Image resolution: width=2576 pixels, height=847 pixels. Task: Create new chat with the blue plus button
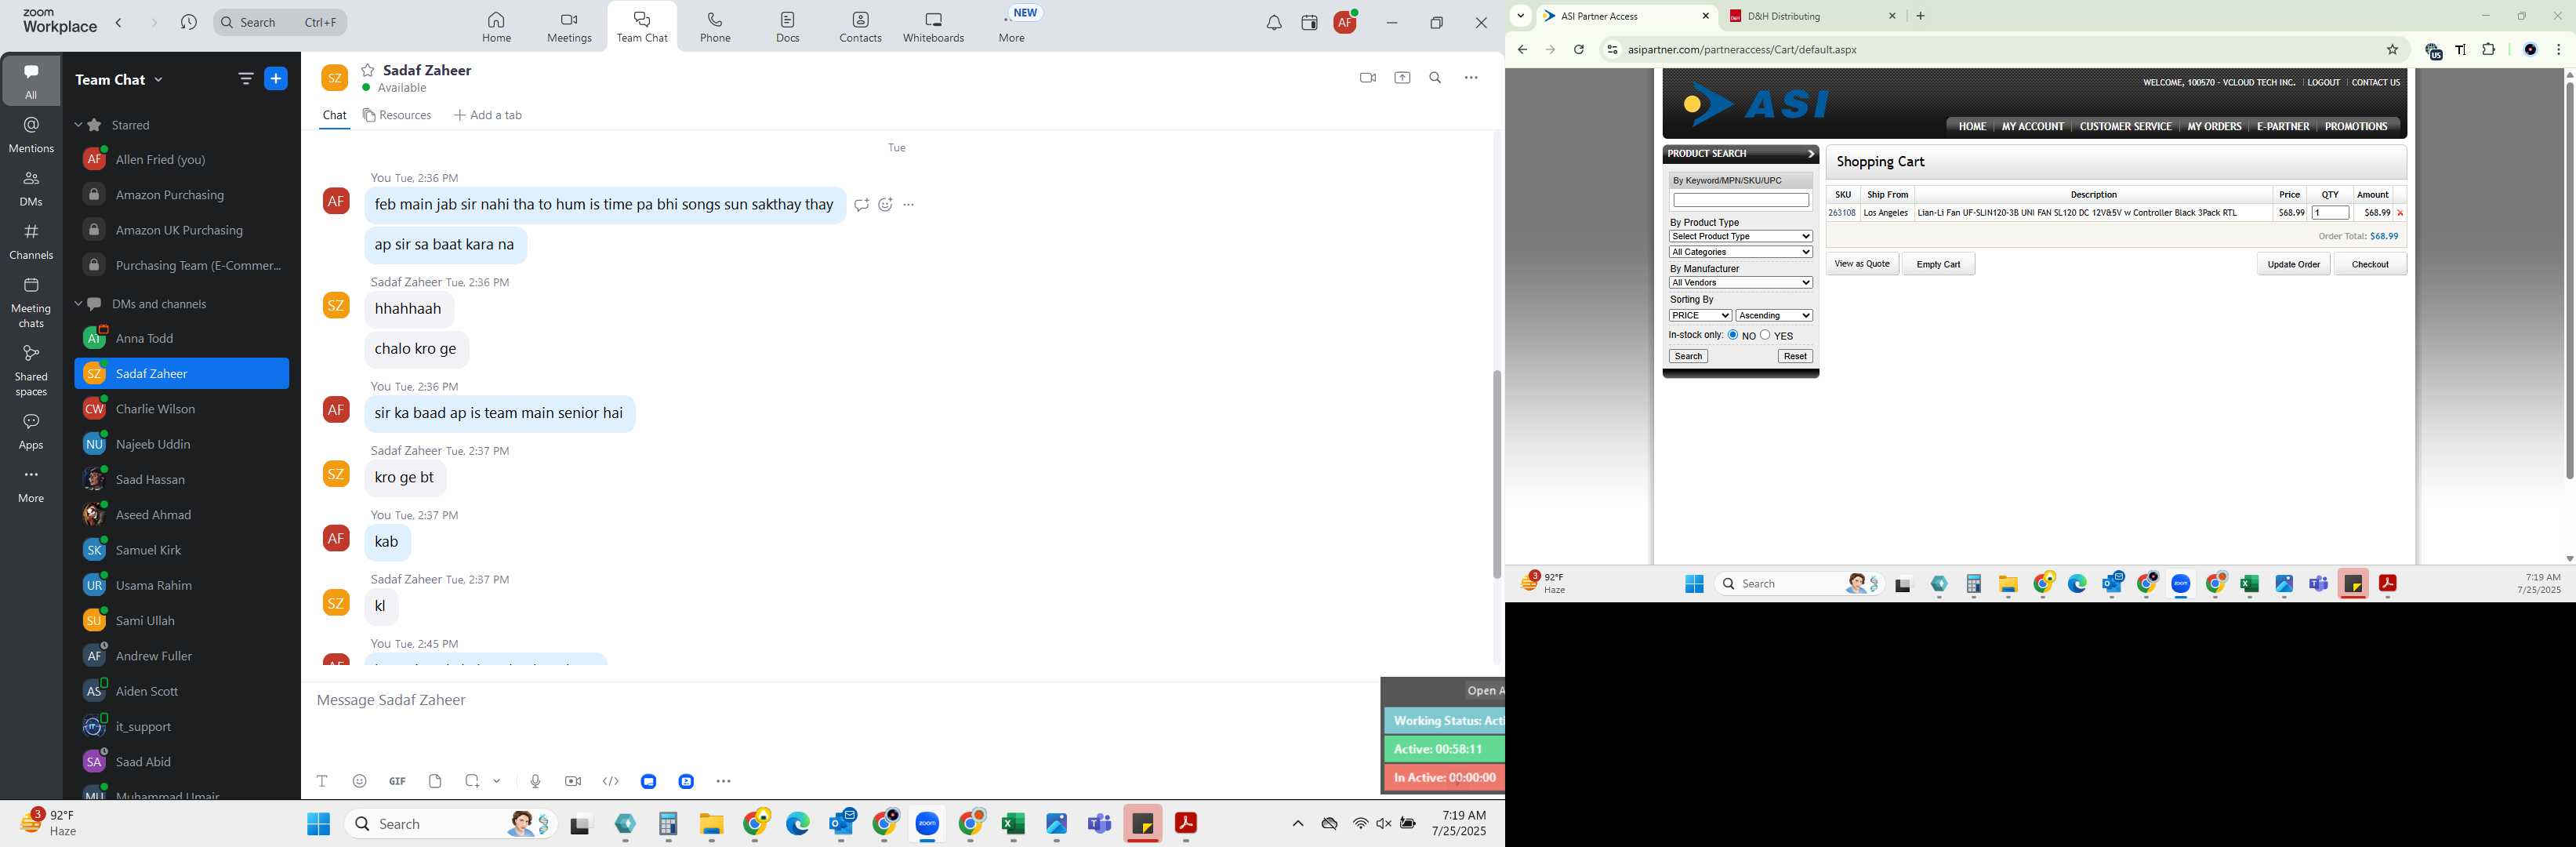(276, 79)
